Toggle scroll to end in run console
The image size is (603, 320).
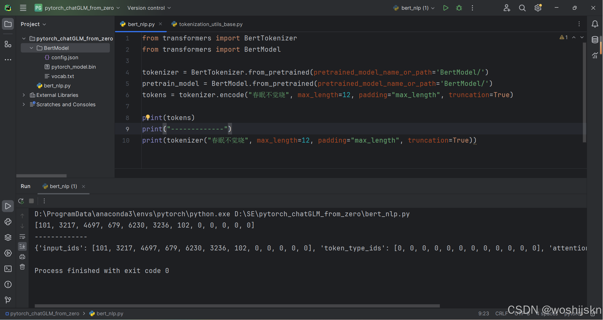(x=22, y=247)
